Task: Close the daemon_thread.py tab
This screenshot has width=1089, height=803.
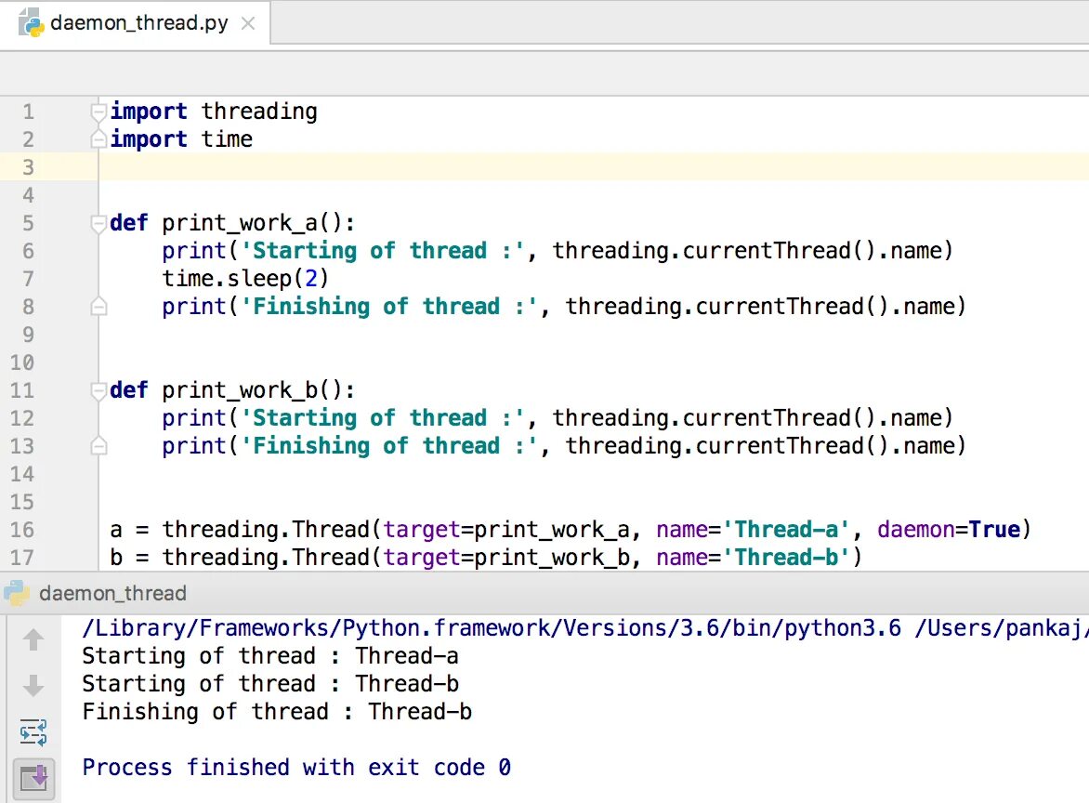Action: [248, 23]
